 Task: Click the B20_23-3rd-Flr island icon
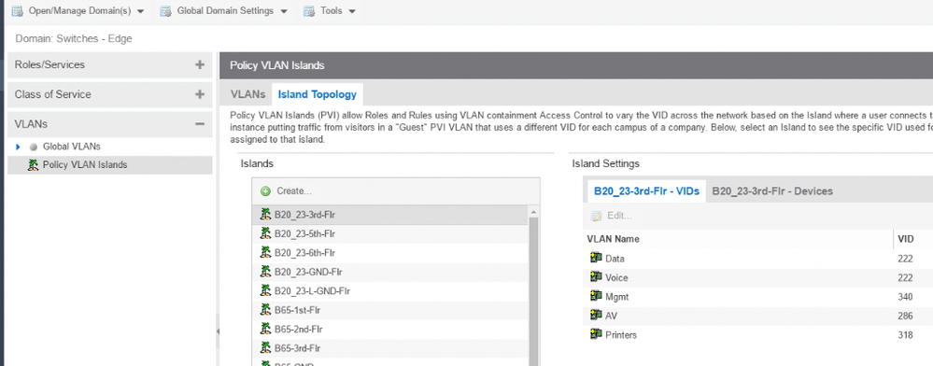(x=265, y=214)
